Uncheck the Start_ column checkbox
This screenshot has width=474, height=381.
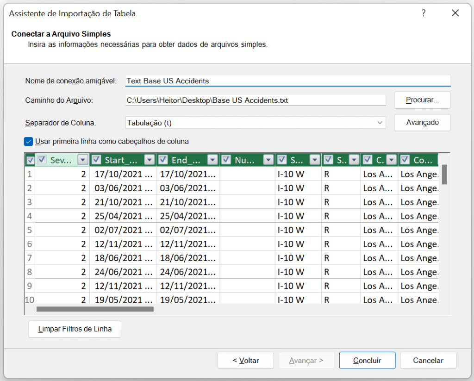[96, 159]
